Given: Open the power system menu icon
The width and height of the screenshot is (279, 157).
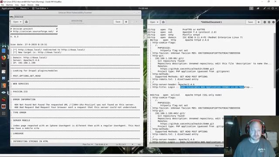Looking at the screenshot, I should [272, 8].
